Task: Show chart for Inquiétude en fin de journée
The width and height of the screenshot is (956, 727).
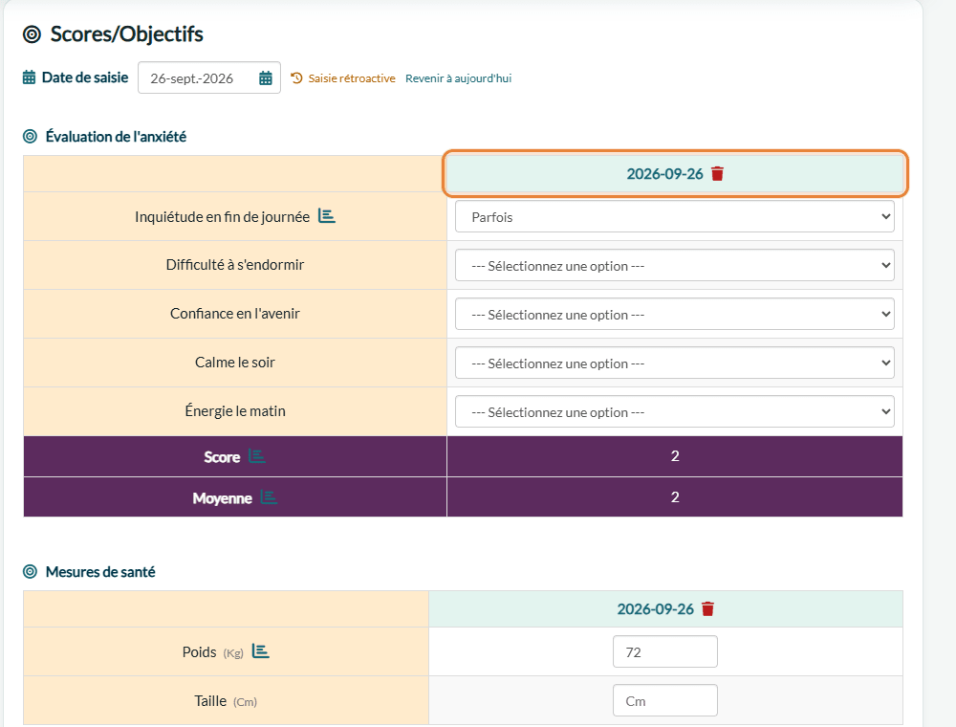Action: pyautogui.click(x=327, y=216)
